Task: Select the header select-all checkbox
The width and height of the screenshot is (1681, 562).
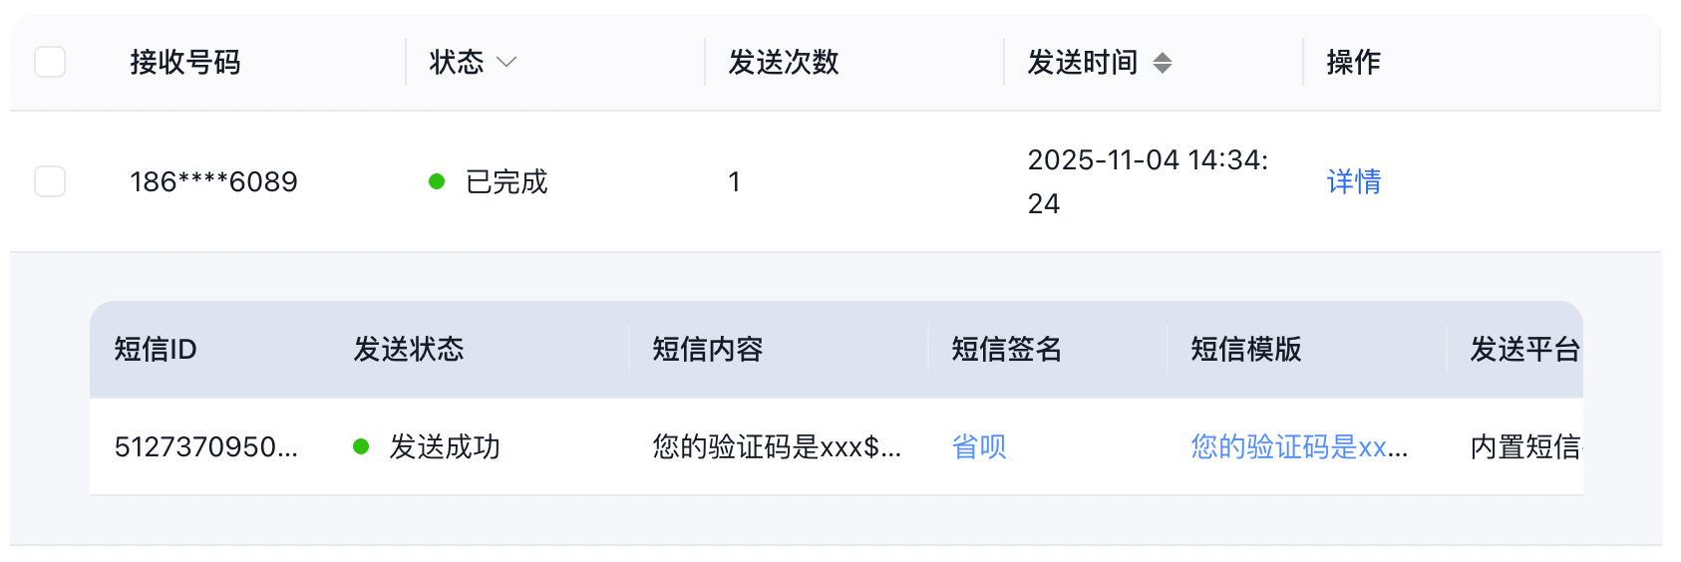Action: tap(50, 62)
